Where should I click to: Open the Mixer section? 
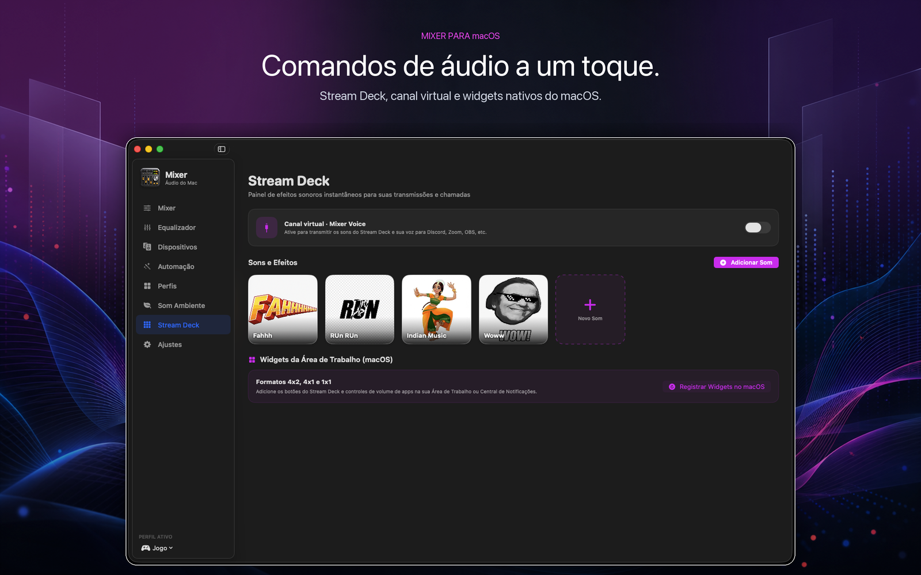tap(183, 208)
